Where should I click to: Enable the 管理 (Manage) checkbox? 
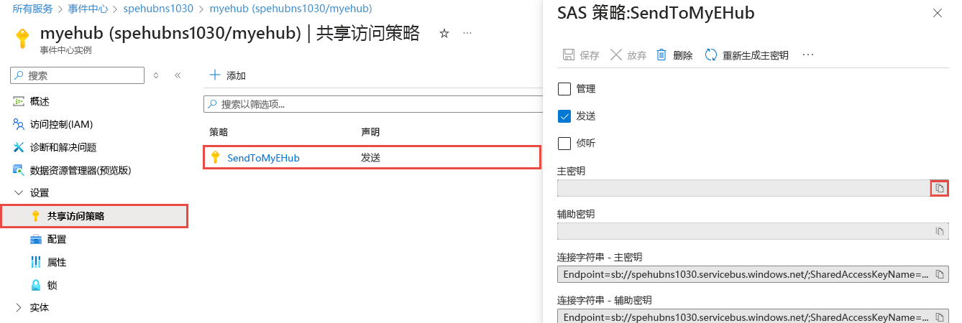tap(564, 89)
